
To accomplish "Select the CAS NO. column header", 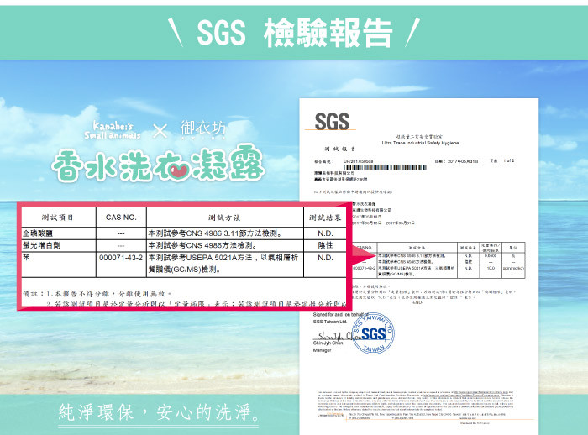I will pos(122,218).
